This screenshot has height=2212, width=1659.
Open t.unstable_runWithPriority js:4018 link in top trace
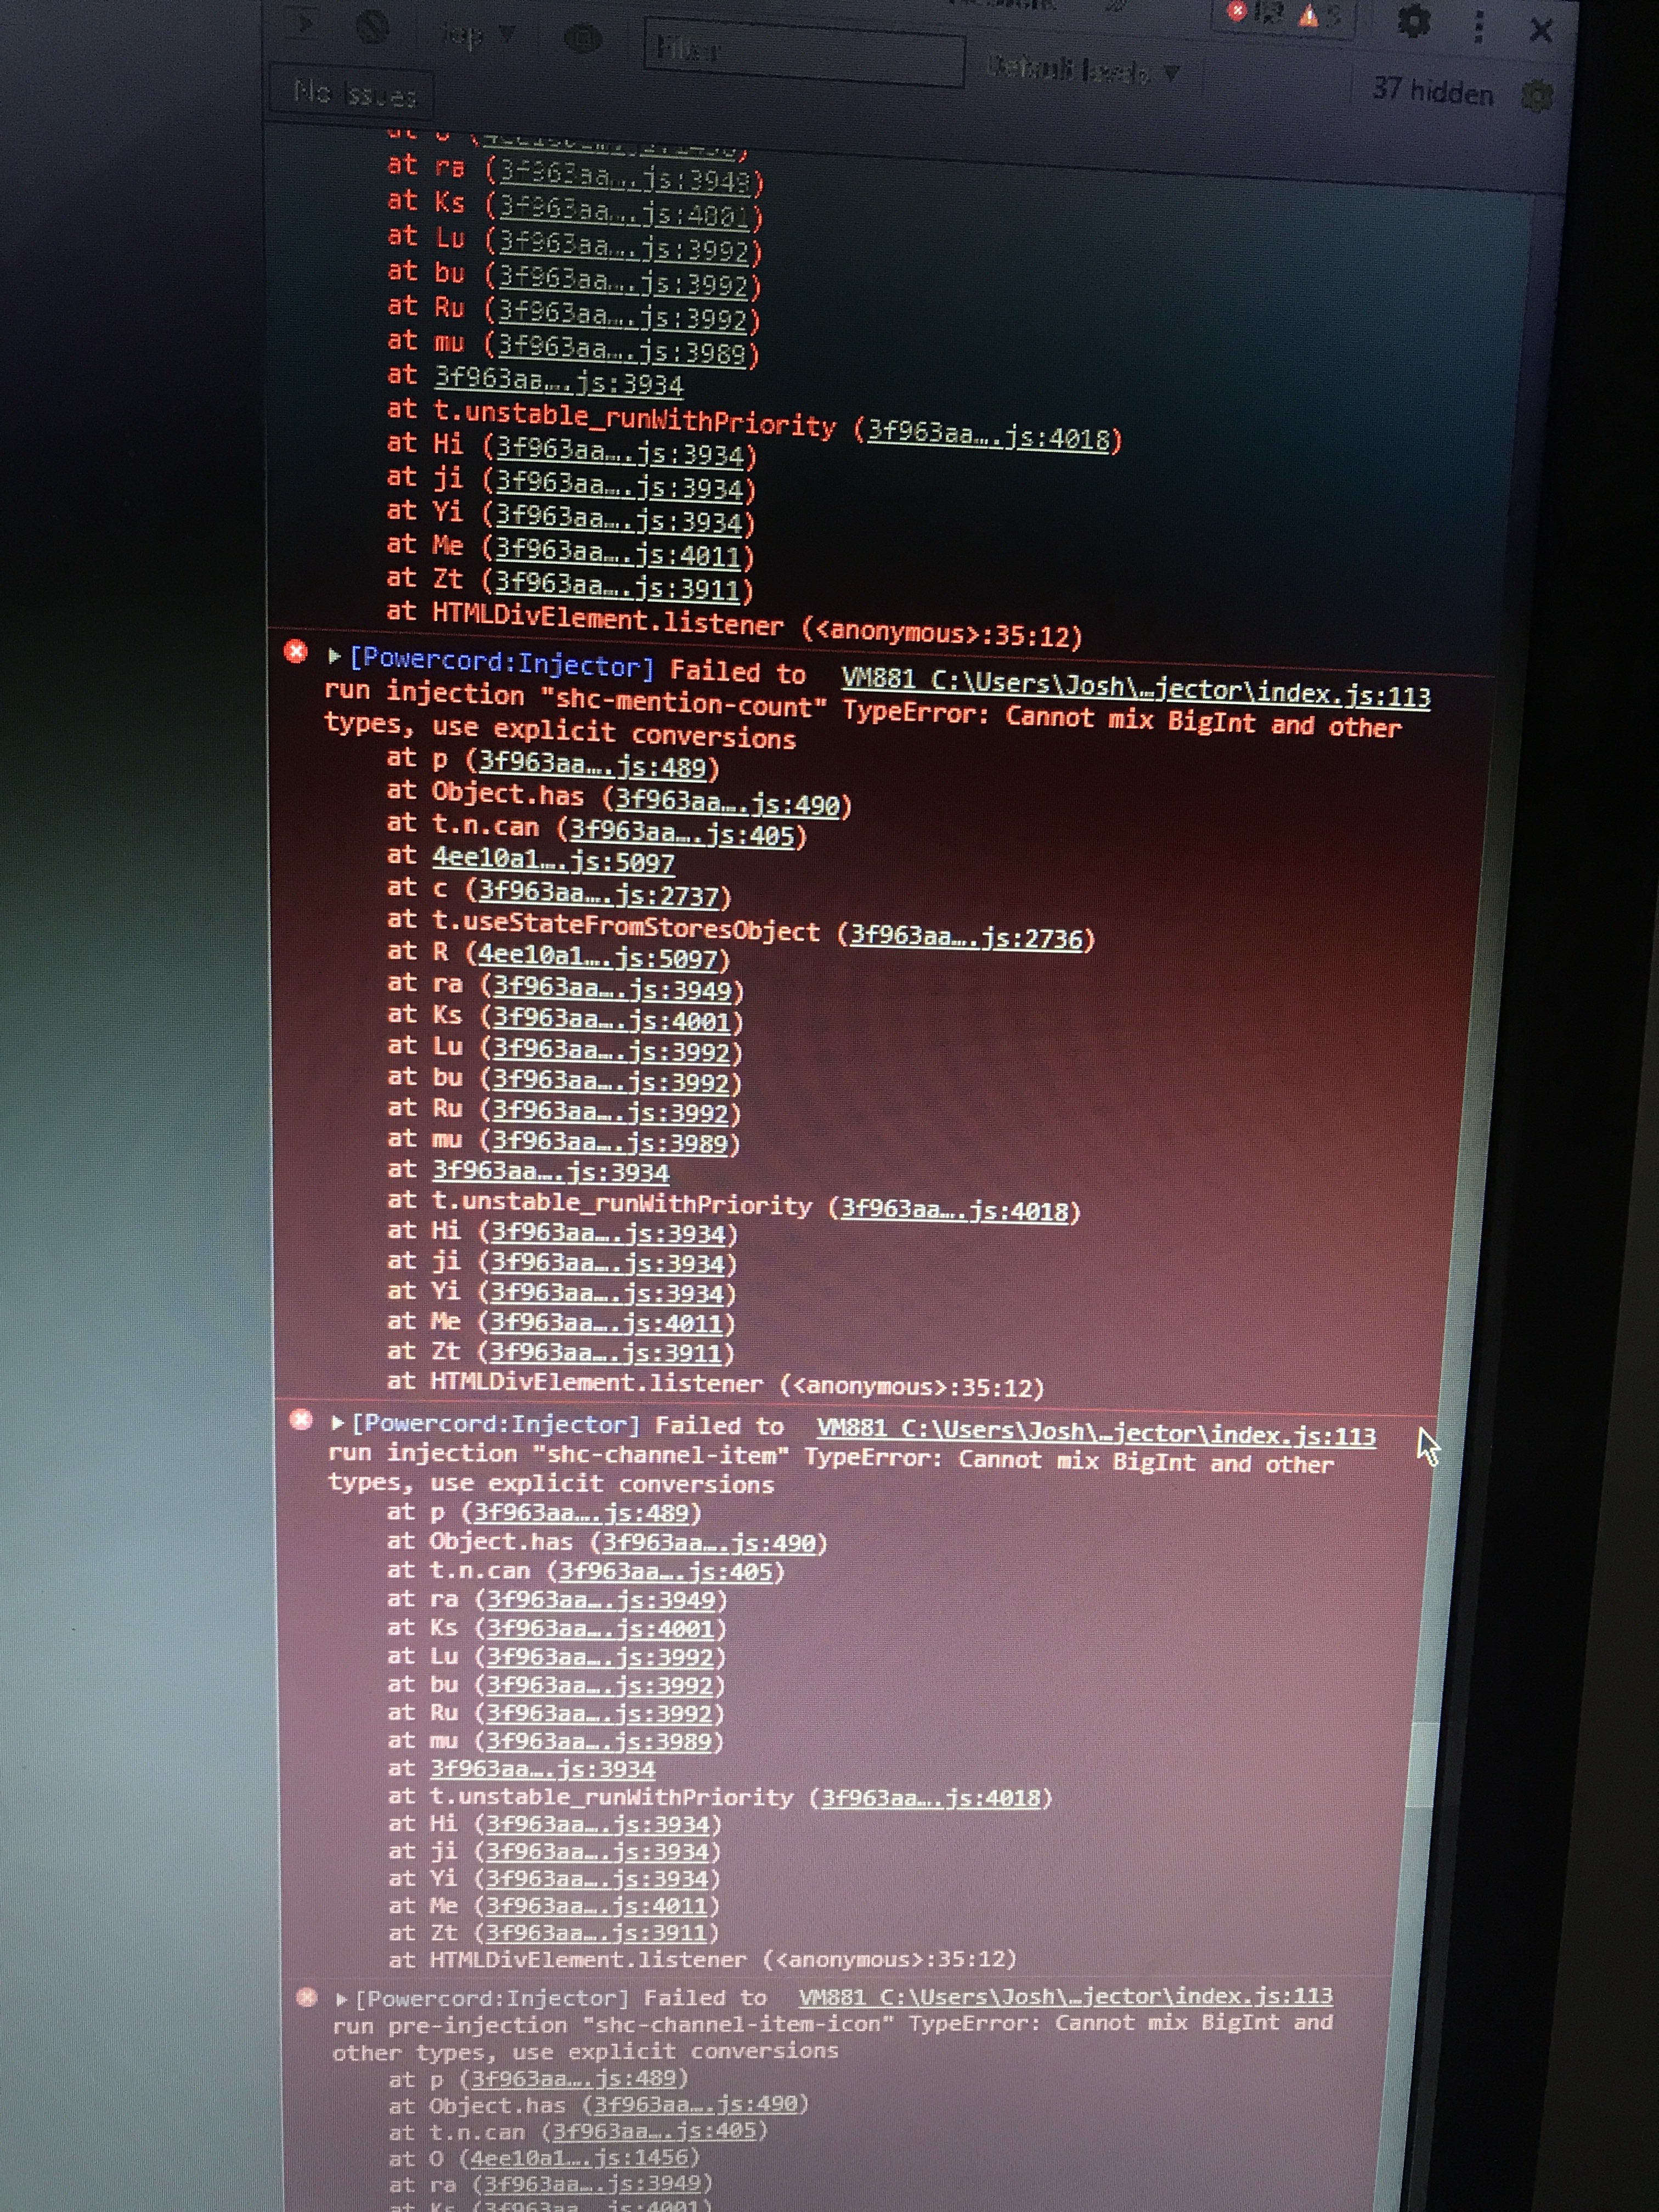pyautogui.click(x=988, y=435)
